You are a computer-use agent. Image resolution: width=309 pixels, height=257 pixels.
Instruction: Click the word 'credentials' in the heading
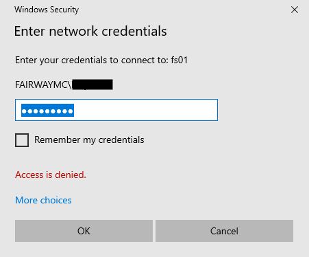[134, 31]
